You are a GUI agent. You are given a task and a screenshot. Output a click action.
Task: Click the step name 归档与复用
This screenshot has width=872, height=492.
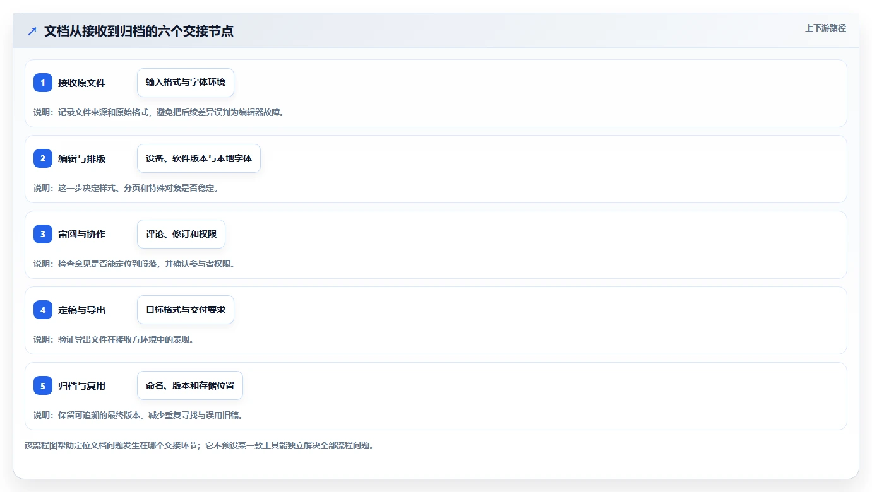81,385
